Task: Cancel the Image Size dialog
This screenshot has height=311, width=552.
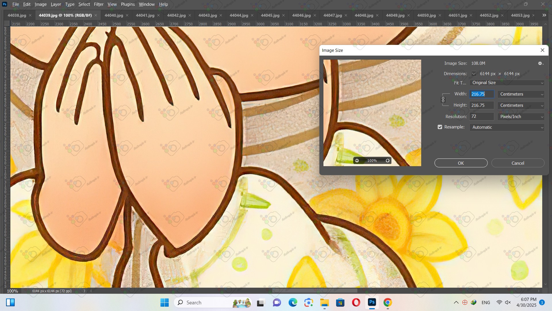Action: point(518,163)
